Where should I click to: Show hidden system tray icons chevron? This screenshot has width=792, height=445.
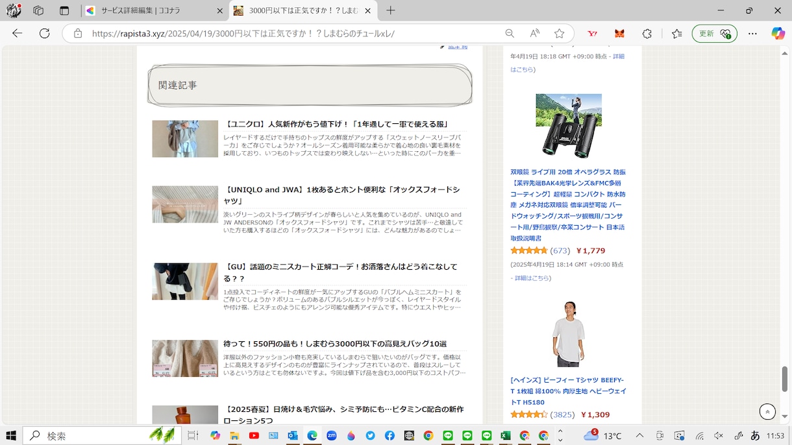click(639, 436)
